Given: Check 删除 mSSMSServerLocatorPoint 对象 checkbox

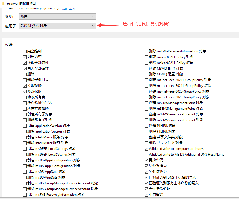Looking at the screenshot, I should 146,120.
